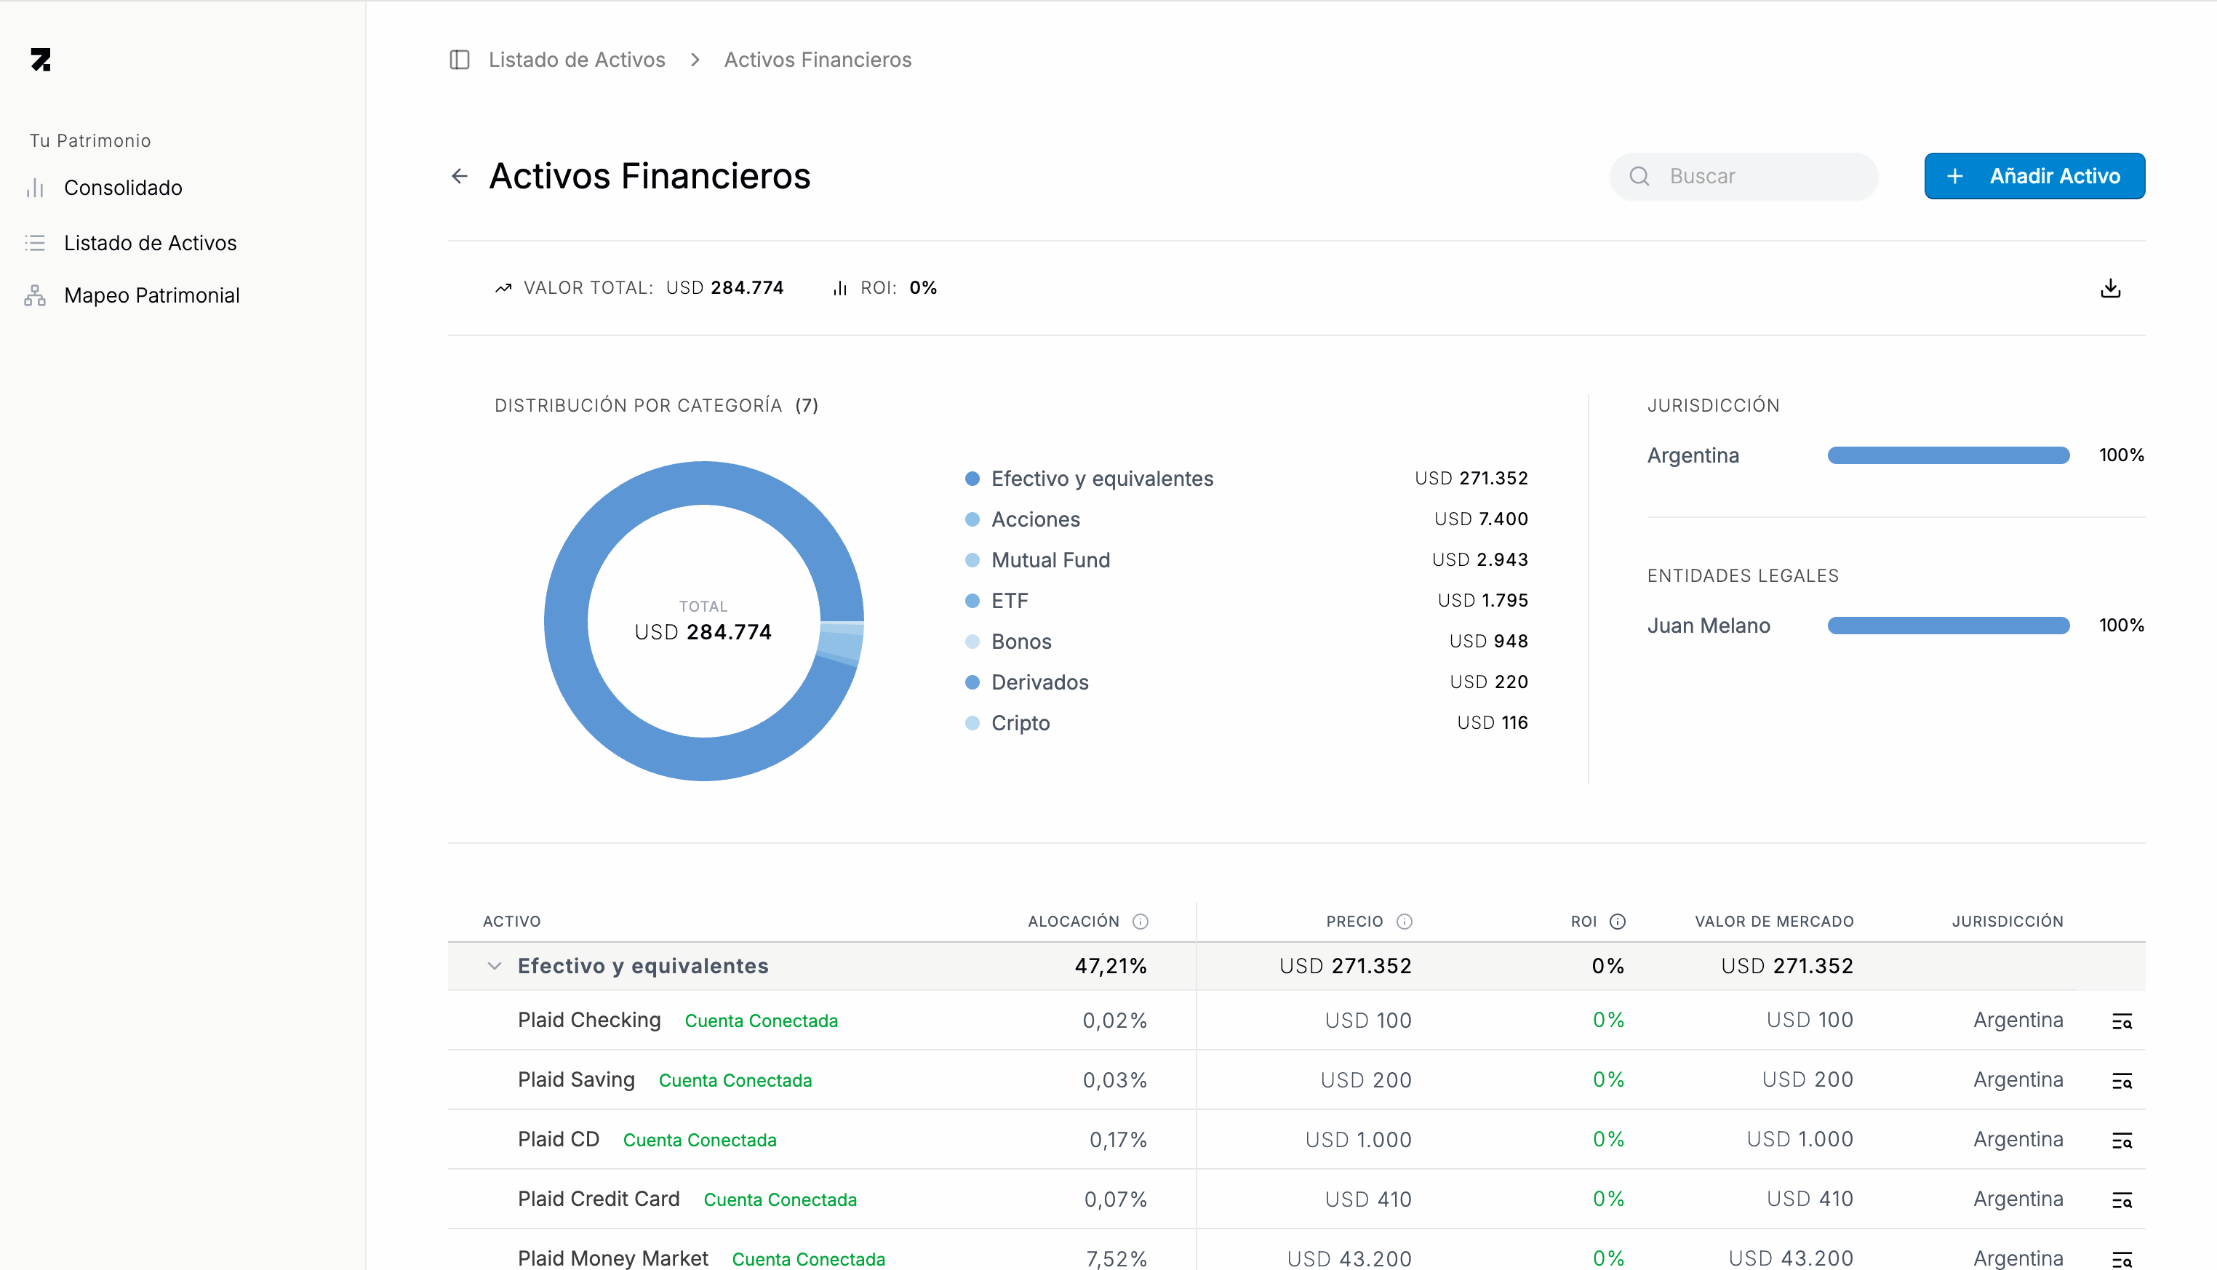Click the ROI column info icon
The image size is (2217, 1270).
click(x=1617, y=921)
